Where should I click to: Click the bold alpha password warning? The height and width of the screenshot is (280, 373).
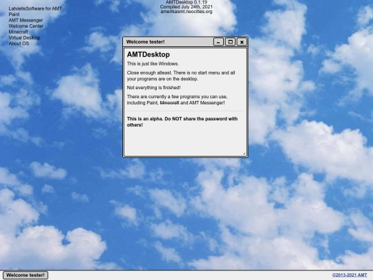[182, 122]
